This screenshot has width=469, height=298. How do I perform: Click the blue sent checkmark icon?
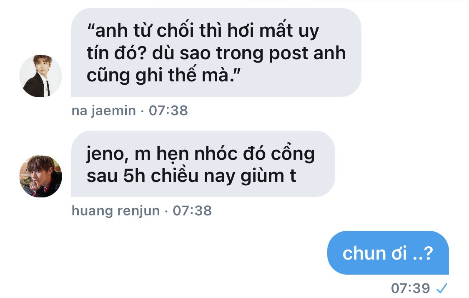pyautogui.click(x=442, y=288)
